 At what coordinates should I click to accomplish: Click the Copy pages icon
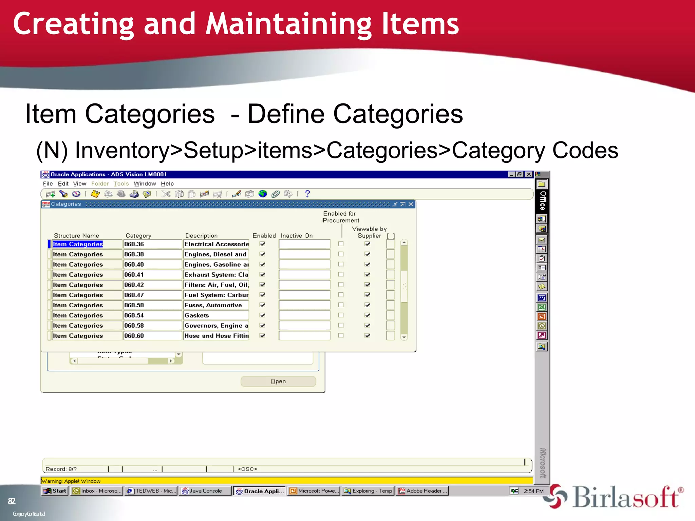[179, 194]
